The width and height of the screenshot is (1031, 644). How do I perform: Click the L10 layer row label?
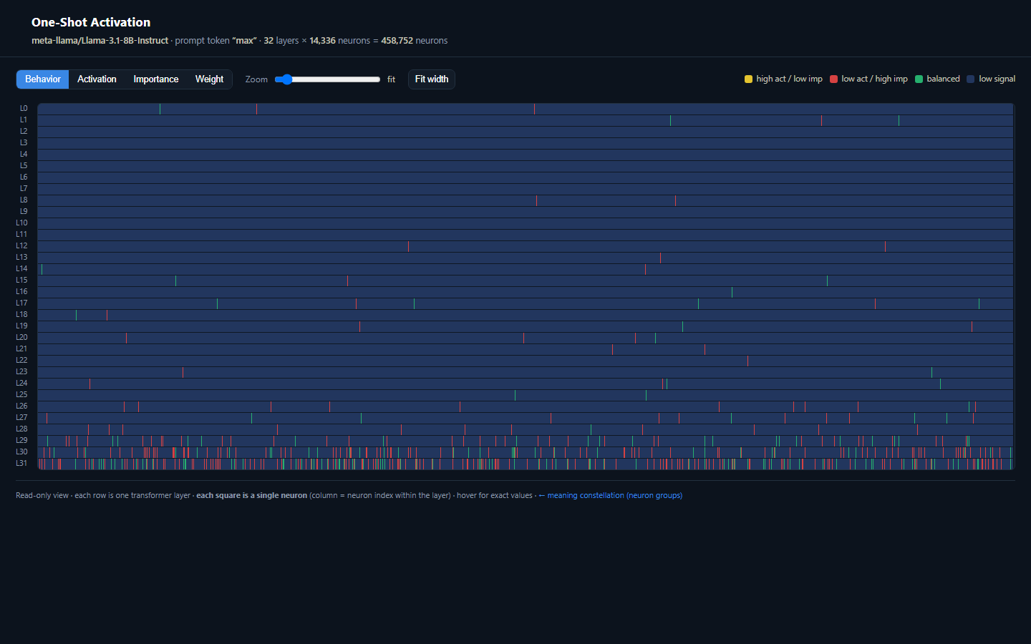click(x=21, y=223)
